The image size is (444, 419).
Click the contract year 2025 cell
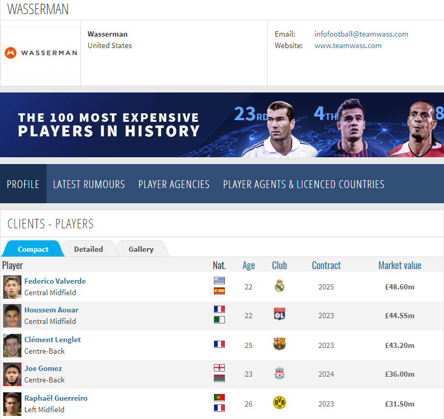coord(326,287)
